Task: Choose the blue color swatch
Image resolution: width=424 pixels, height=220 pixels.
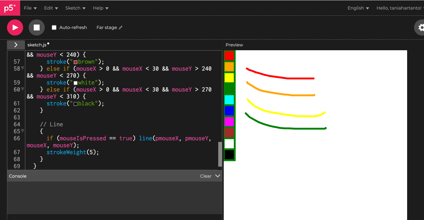Action: coord(229,111)
